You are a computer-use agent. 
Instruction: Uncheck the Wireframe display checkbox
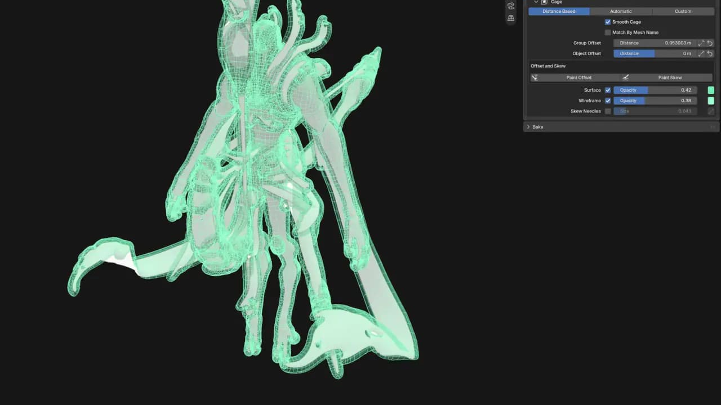coord(608,101)
